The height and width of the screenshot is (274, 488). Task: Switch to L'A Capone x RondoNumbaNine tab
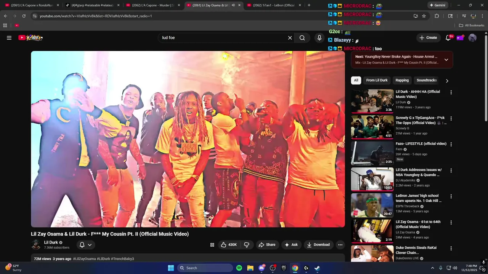[32, 5]
